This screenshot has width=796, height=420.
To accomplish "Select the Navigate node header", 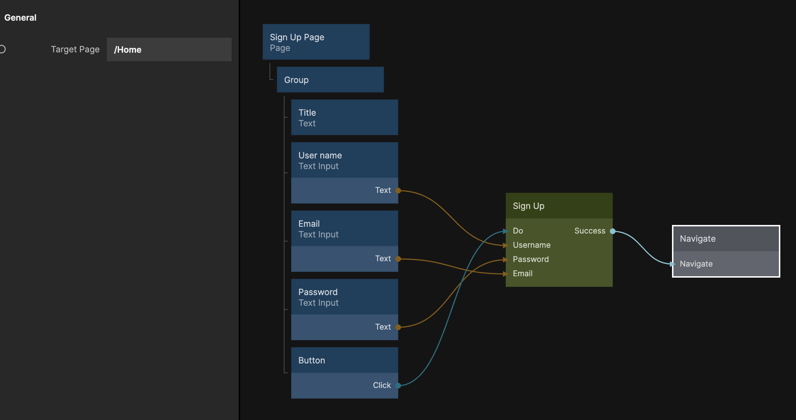I will [x=725, y=238].
